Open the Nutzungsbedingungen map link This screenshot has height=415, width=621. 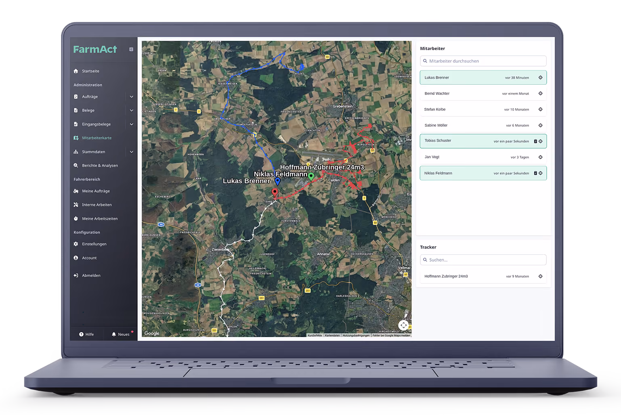pyautogui.click(x=356, y=335)
